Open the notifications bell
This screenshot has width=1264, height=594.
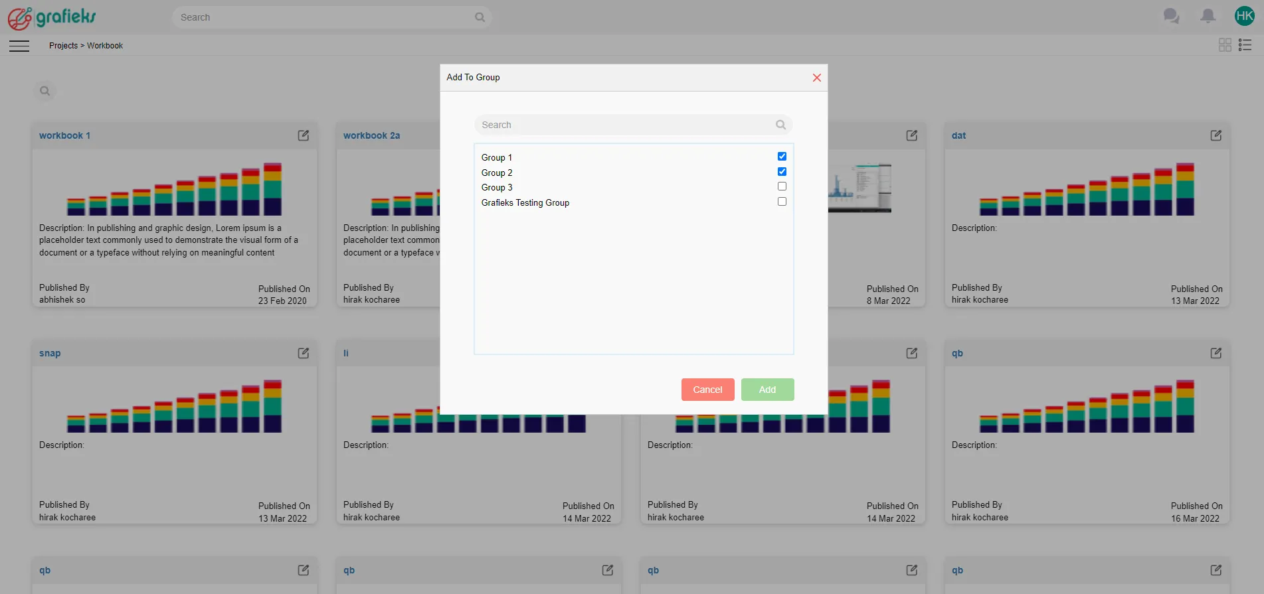pos(1208,16)
